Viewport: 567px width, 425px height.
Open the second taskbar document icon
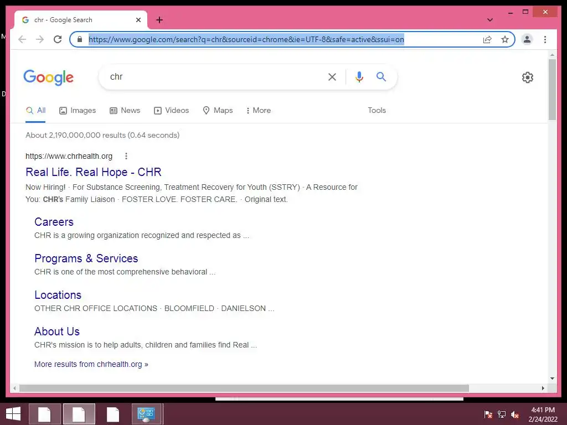[79, 414]
